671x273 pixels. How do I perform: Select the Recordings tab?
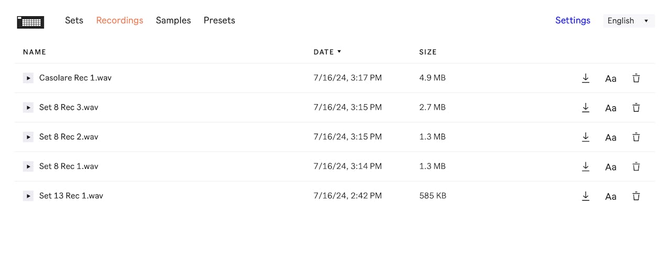(120, 20)
